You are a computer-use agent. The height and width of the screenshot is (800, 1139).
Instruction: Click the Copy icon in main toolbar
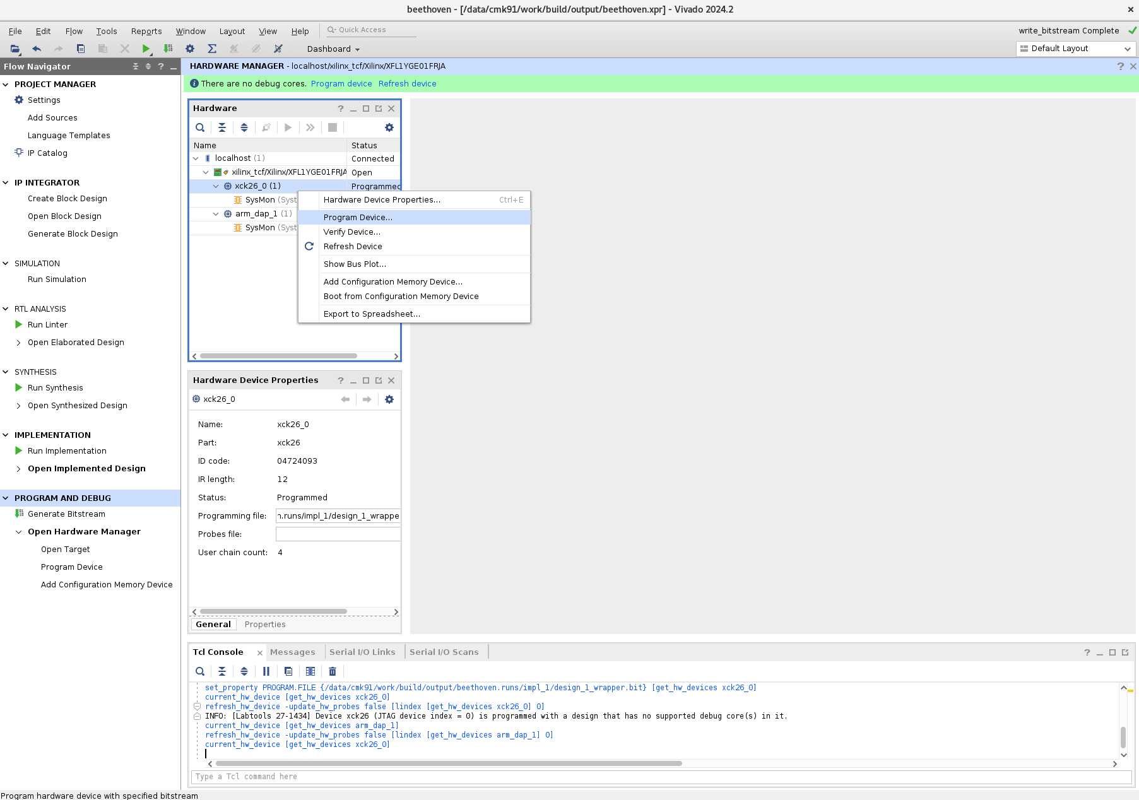(x=81, y=49)
